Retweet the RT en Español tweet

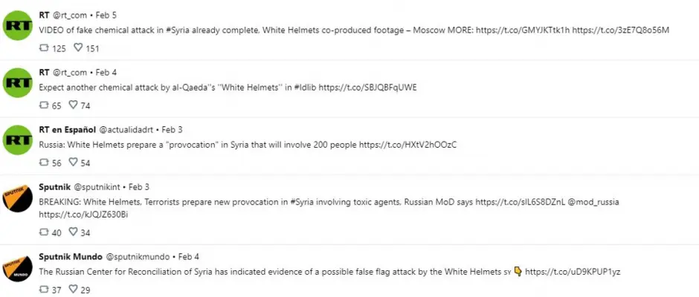[x=44, y=163]
